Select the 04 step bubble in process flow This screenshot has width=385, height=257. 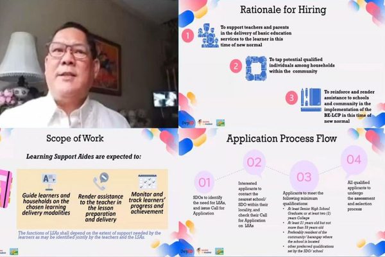[x=354, y=159]
